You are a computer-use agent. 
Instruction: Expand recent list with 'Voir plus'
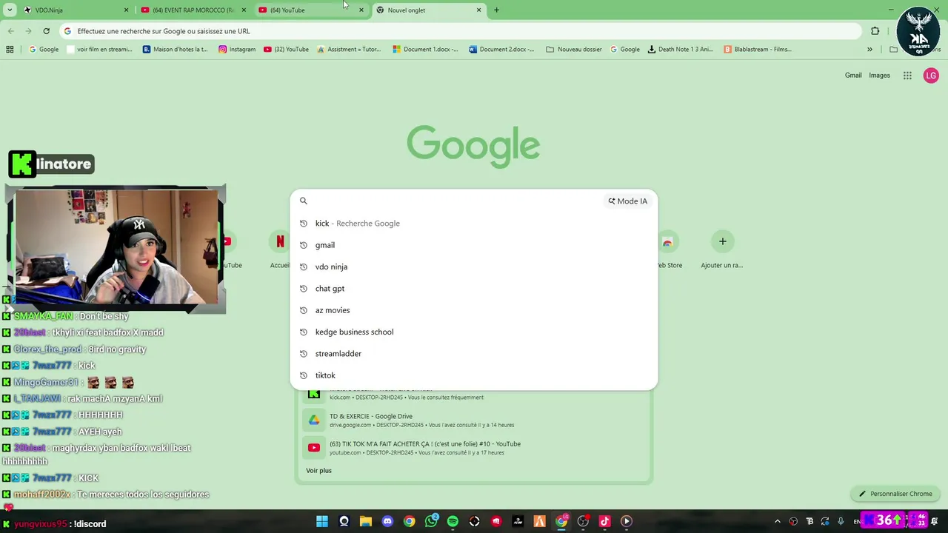tap(318, 471)
